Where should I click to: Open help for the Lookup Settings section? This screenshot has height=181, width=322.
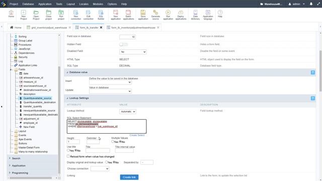(312, 99)
